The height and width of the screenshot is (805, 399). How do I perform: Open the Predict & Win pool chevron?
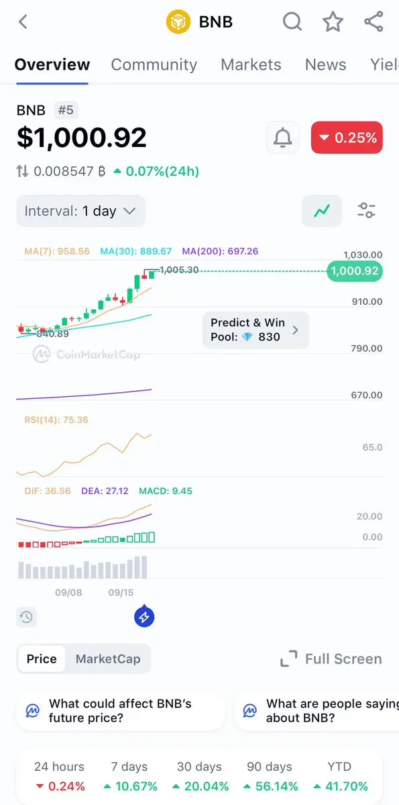(x=296, y=330)
